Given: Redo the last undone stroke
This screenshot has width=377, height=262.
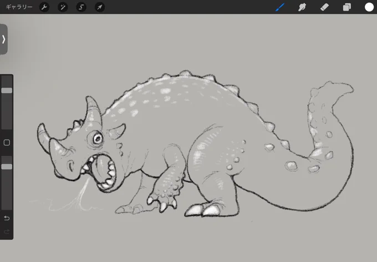Looking at the screenshot, I should click(x=7, y=231).
